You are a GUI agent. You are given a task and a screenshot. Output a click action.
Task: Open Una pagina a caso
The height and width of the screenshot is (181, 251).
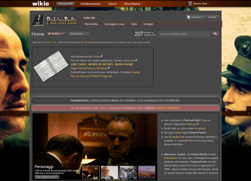114,24
